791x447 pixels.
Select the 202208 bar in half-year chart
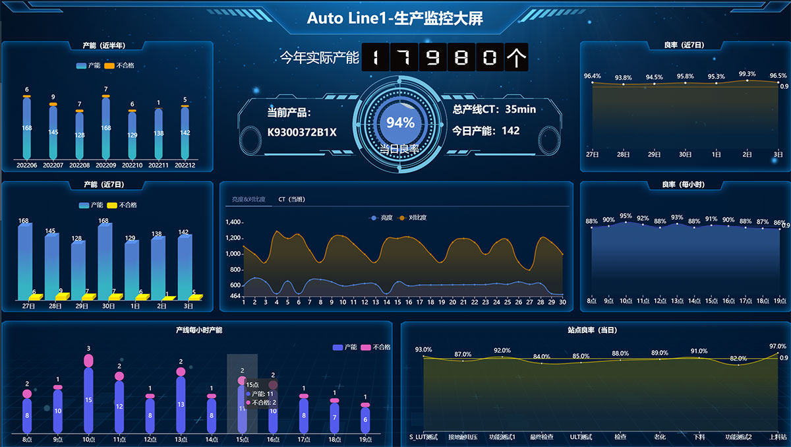click(80, 135)
